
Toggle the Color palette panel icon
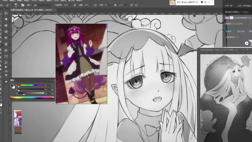pyautogui.click(x=6, y=82)
